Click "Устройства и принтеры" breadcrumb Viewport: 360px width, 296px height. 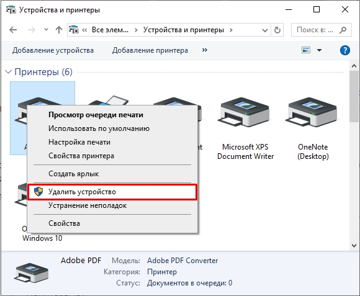pyautogui.click(x=184, y=30)
